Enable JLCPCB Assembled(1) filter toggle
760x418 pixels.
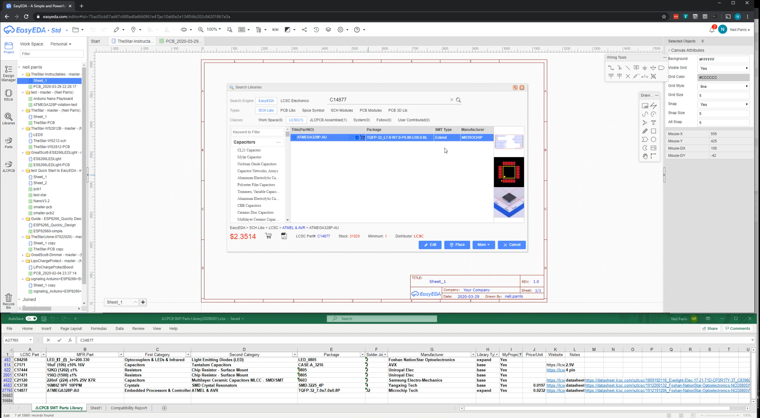(328, 120)
